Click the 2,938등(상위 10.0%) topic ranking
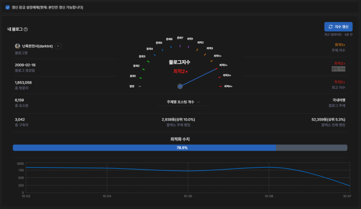Image resolution: width=361 pixels, height=209 pixels. (x=178, y=120)
